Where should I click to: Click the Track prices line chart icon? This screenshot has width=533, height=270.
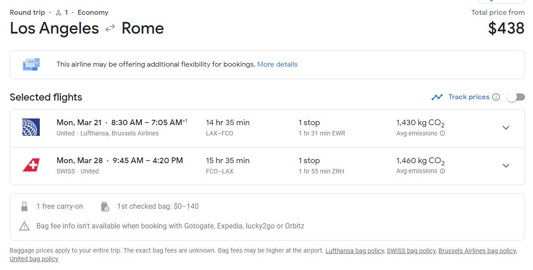click(437, 97)
